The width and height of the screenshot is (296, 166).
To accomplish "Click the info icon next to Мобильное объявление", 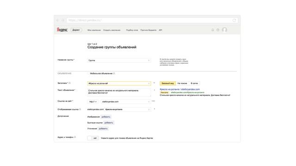I will point(114,73).
